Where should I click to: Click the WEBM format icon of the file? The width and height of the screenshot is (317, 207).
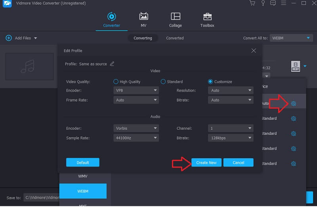(x=295, y=66)
